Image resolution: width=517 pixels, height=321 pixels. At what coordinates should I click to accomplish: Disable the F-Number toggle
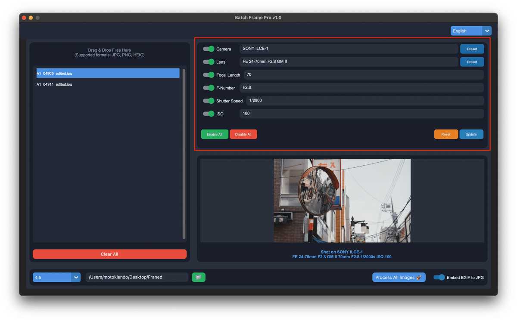[x=209, y=88]
